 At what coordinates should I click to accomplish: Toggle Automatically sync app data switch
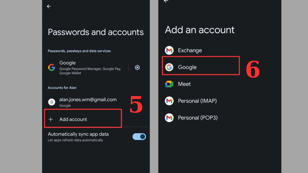(x=139, y=137)
